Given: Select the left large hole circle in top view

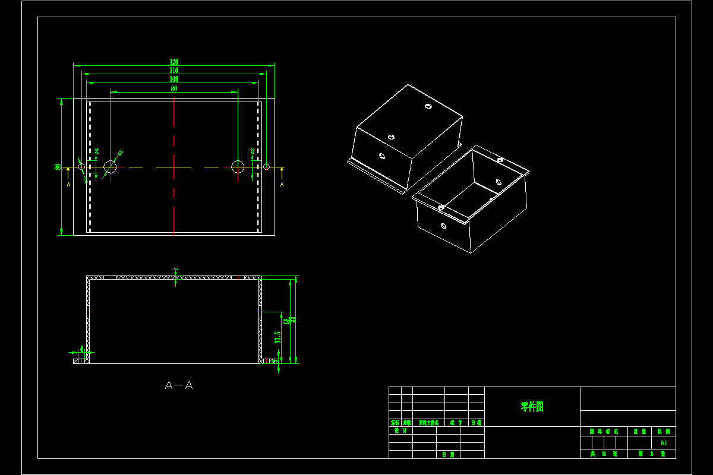Looking at the screenshot, I should tap(111, 167).
